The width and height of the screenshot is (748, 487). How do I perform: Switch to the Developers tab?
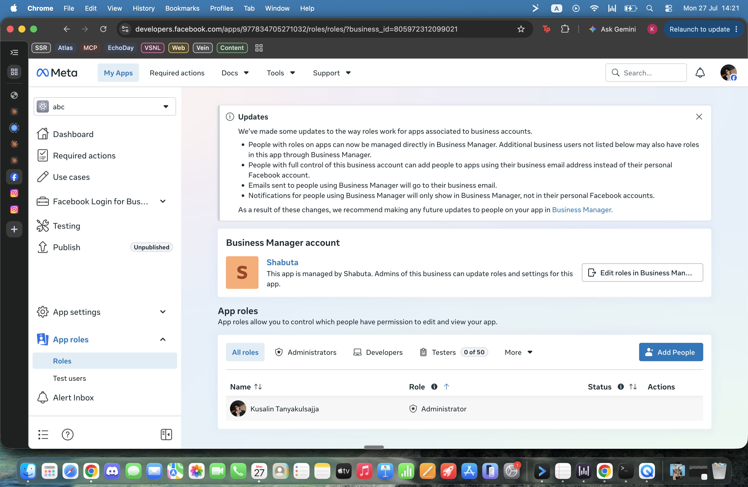click(378, 352)
